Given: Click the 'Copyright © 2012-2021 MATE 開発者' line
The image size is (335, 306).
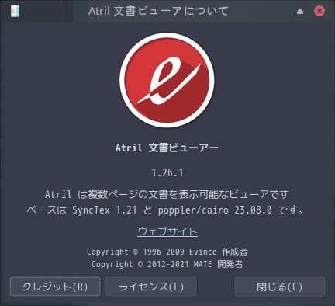Looking at the screenshot, I should tap(167, 264).
